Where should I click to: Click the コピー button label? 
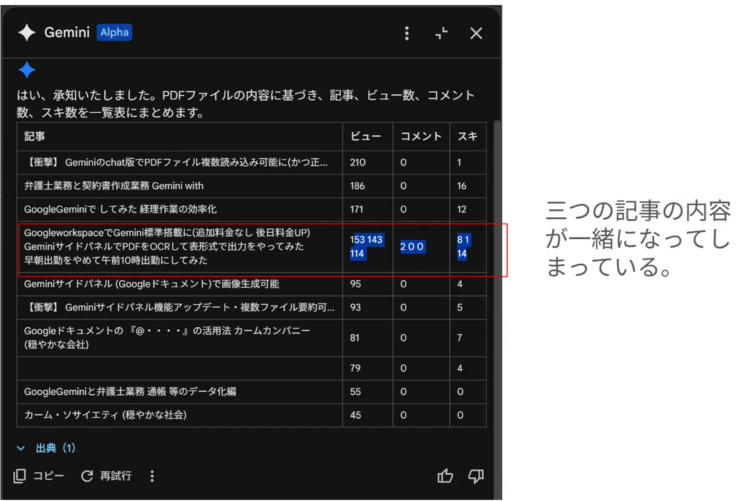coord(49,476)
